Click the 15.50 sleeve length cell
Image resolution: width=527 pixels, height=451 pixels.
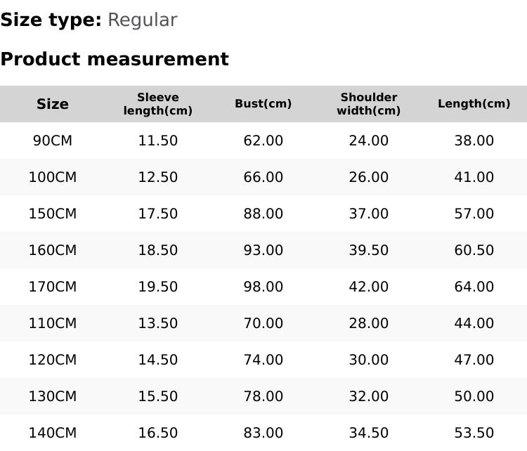coord(158,396)
